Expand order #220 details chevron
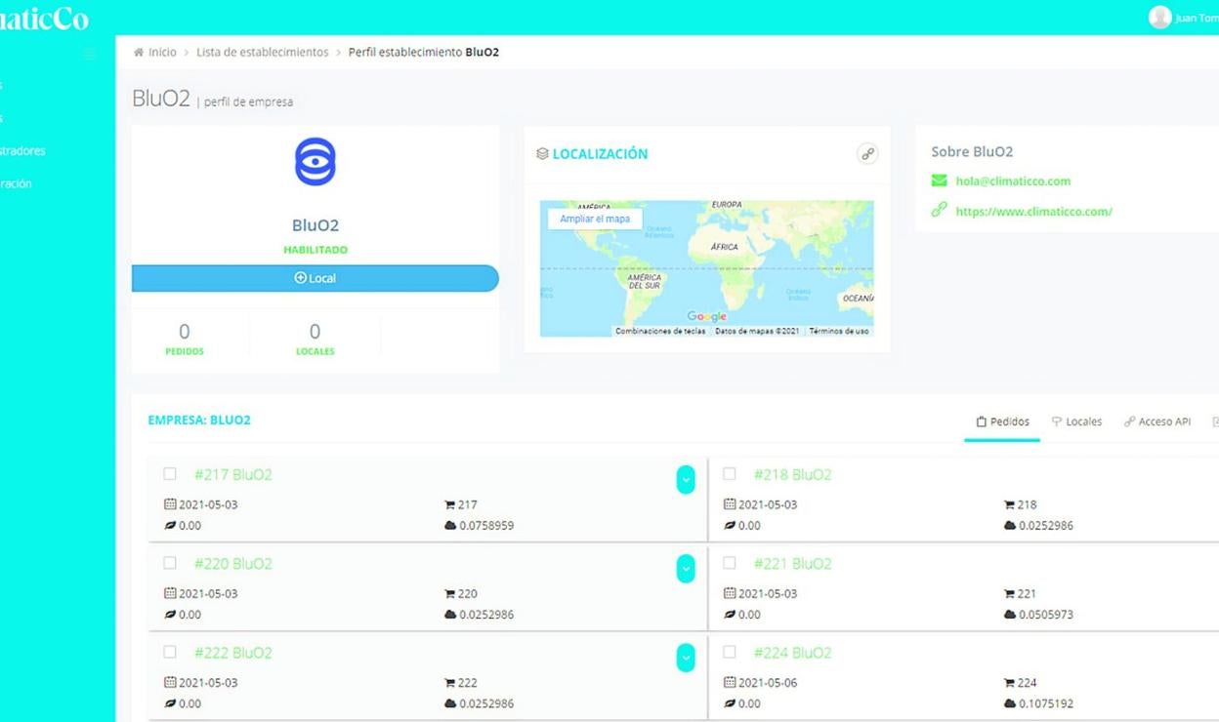This screenshot has height=722, width=1219. (686, 568)
